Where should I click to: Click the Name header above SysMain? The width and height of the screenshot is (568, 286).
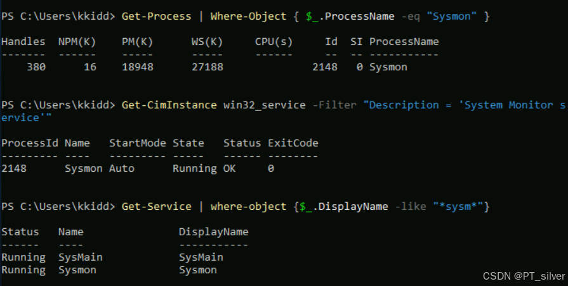pyautogui.click(x=70, y=231)
